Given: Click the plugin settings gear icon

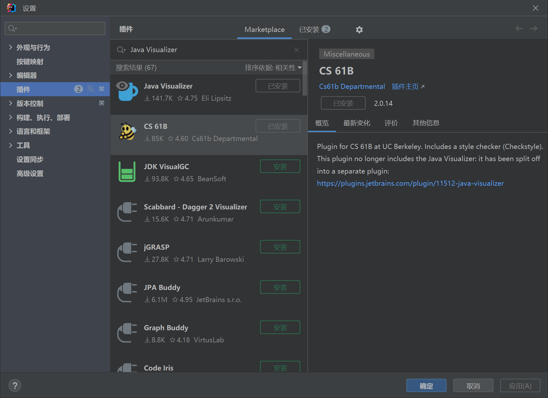Looking at the screenshot, I should 359,30.
